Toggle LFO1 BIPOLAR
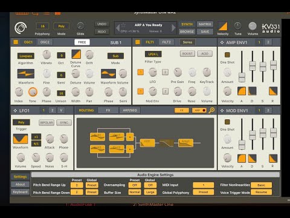This screenshot has width=290, height=218. pyautogui.click(x=47, y=122)
